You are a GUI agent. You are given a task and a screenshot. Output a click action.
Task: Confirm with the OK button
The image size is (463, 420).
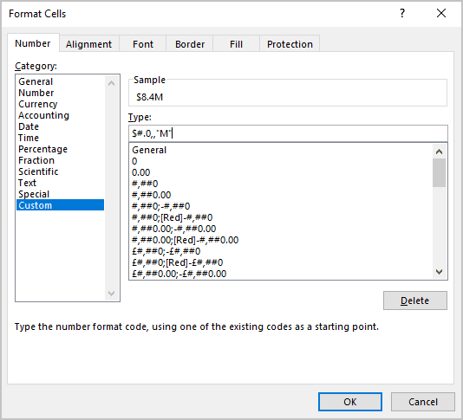(350, 402)
